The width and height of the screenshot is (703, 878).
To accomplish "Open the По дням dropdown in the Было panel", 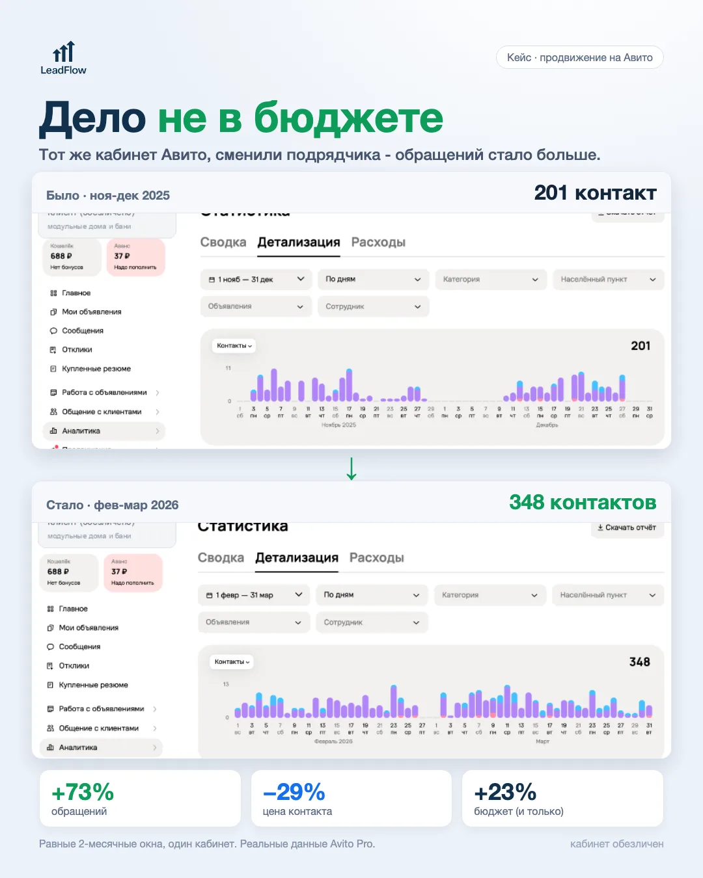I will click(373, 280).
